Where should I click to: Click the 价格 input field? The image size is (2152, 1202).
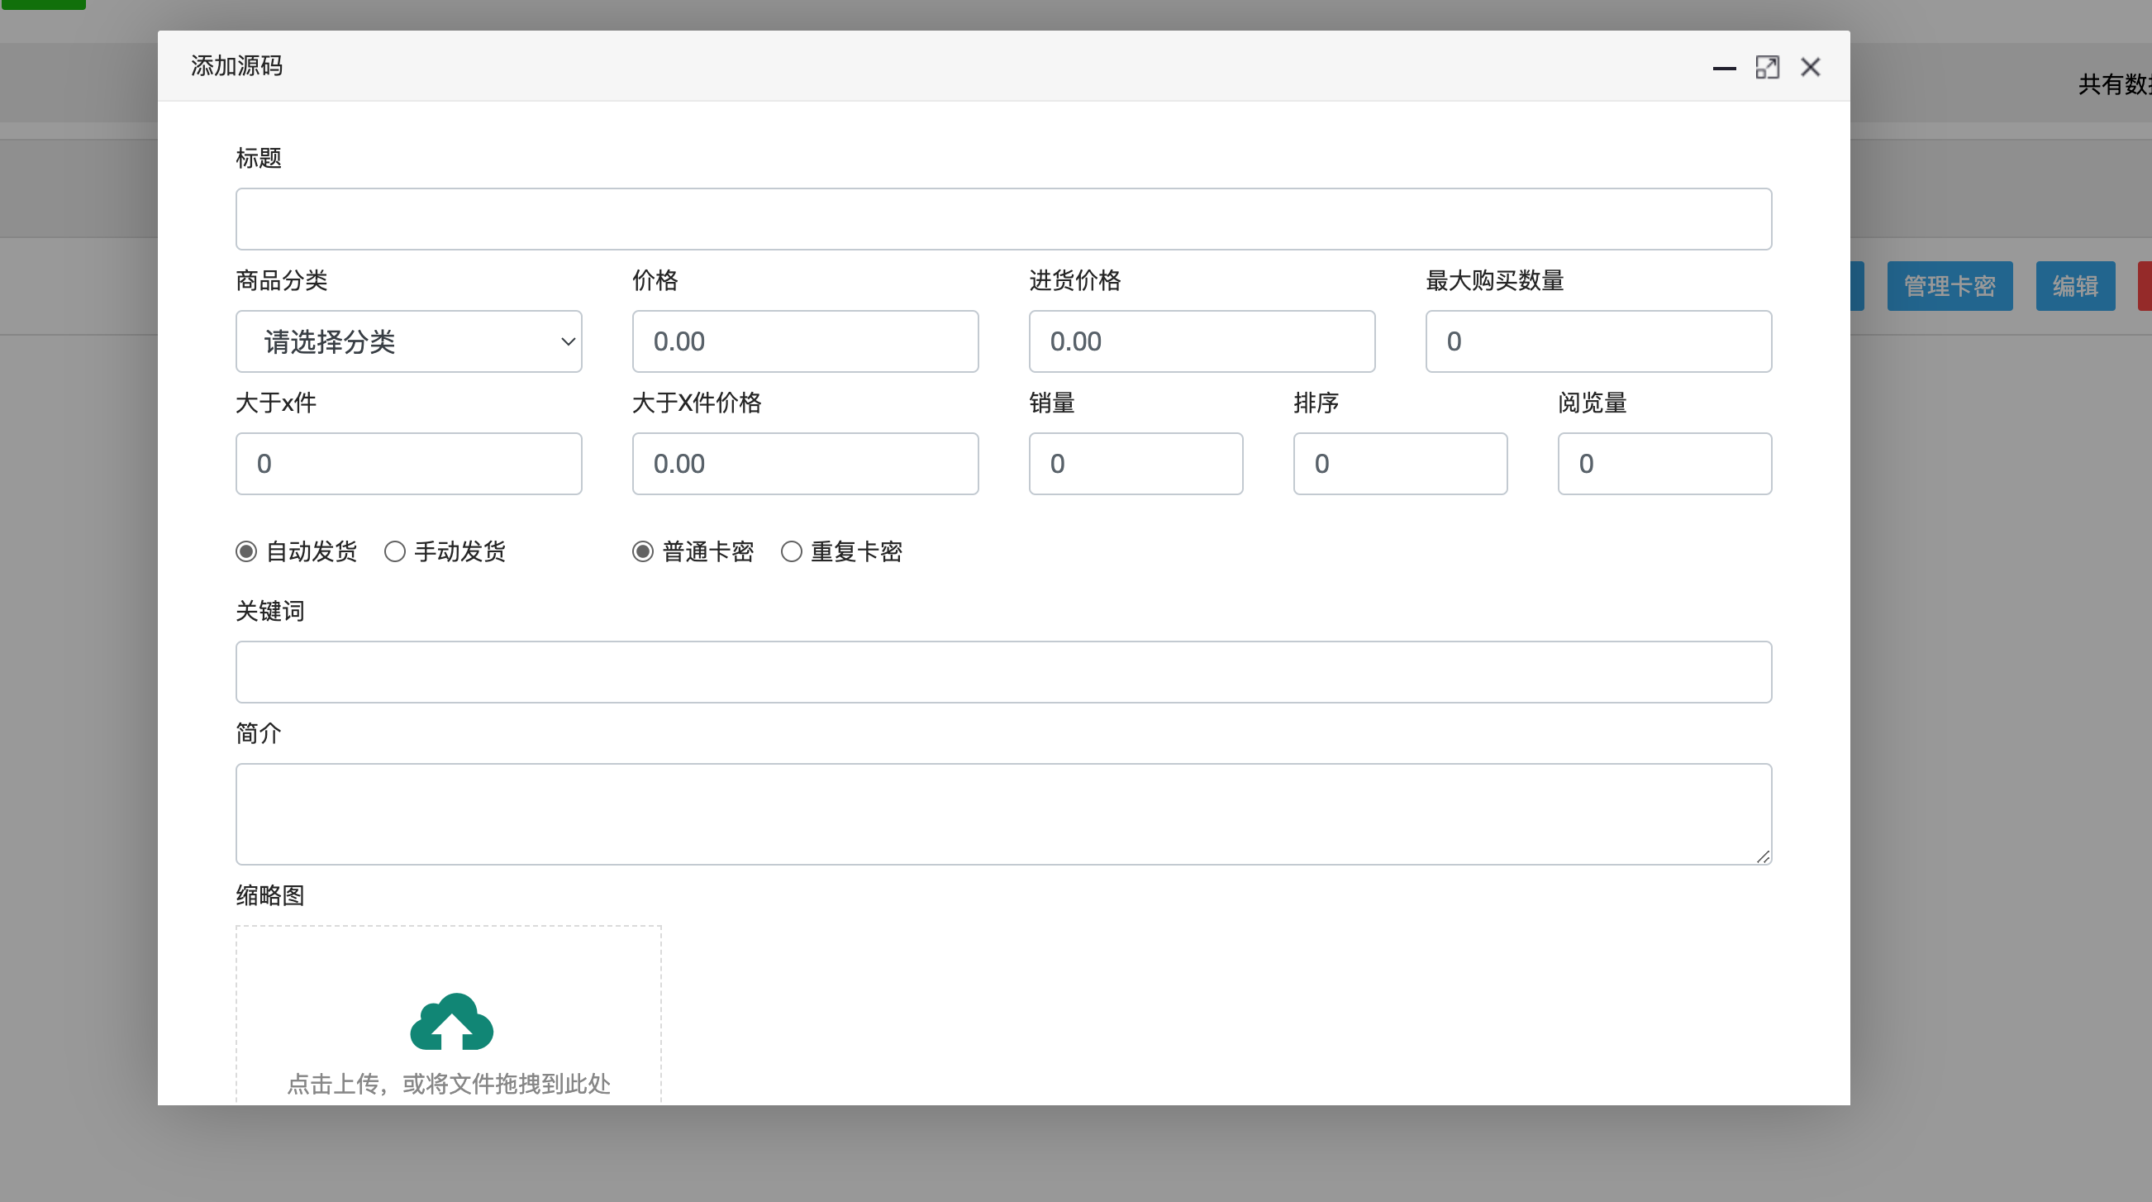pyautogui.click(x=805, y=341)
